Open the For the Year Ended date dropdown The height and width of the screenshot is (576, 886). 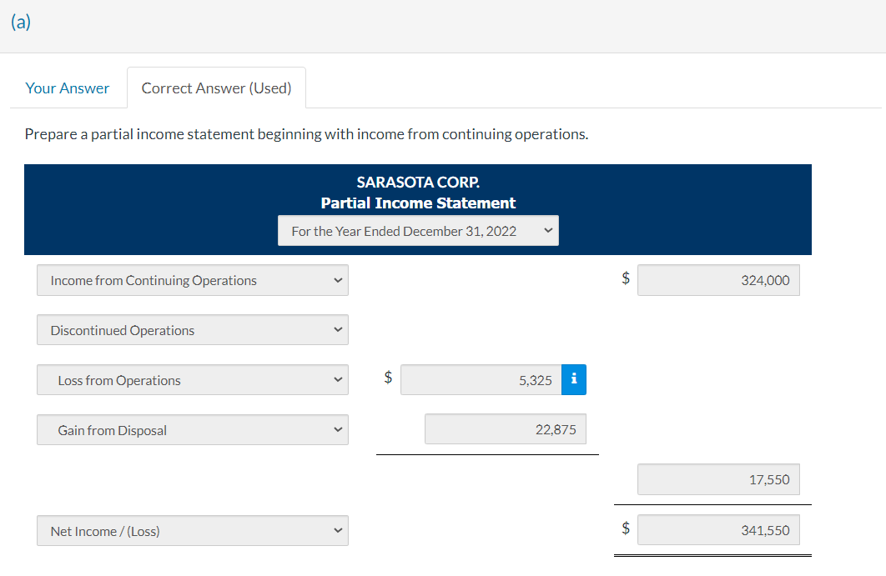418,230
